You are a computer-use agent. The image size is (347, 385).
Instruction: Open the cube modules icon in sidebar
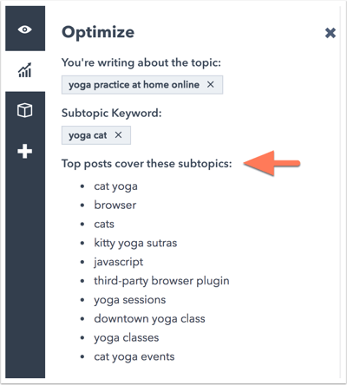tap(25, 110)
